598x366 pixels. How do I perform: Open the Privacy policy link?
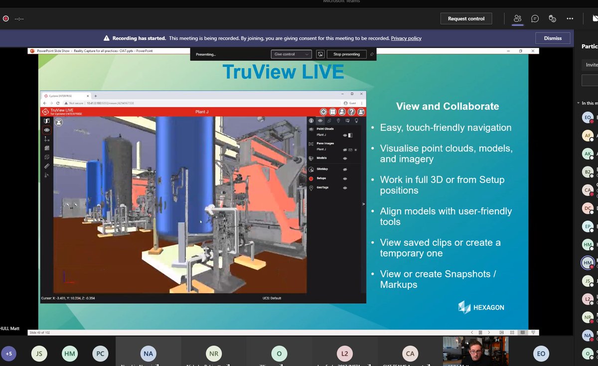point(407,38)
